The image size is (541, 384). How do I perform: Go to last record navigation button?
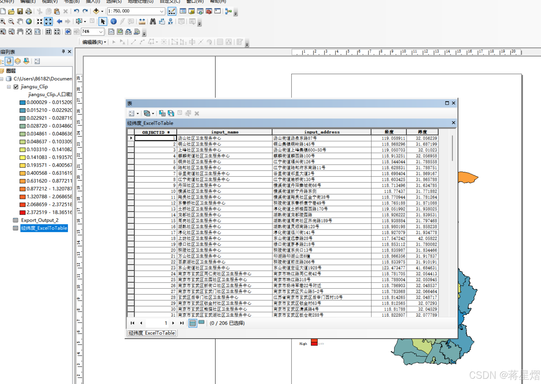pyautogui.click(x=182, y=323)
